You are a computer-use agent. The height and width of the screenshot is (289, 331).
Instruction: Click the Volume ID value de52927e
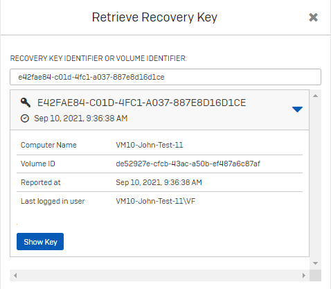(188, 164)
